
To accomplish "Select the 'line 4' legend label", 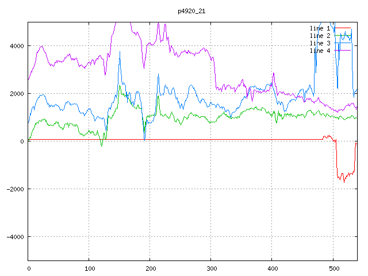I will 320,51.
